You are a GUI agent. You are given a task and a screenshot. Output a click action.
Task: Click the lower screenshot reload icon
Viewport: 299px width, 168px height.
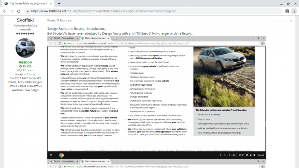point(60,167)
